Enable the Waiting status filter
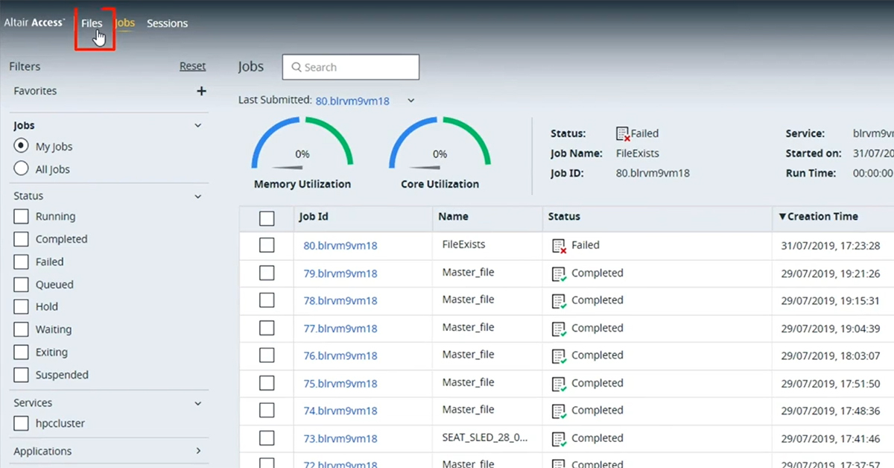Viewport: 894px width, 468px height. [x=22, y=329]
